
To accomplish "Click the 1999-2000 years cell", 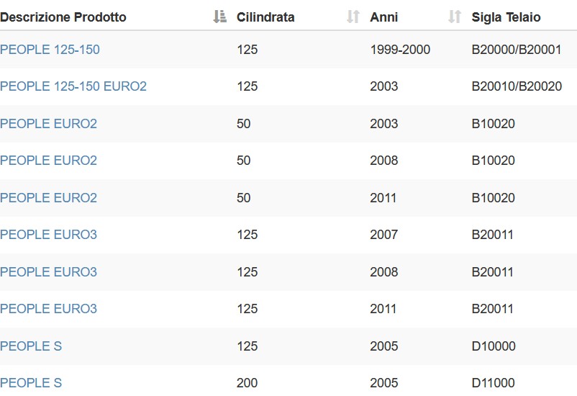I will [x=400, y=50].
